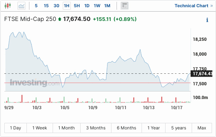
Task: Choose the Max range
Action: pyautogui.click(x=202, y=128)
